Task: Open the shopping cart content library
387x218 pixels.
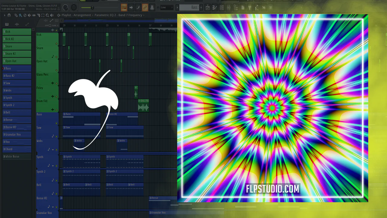Action: [271, 7]
